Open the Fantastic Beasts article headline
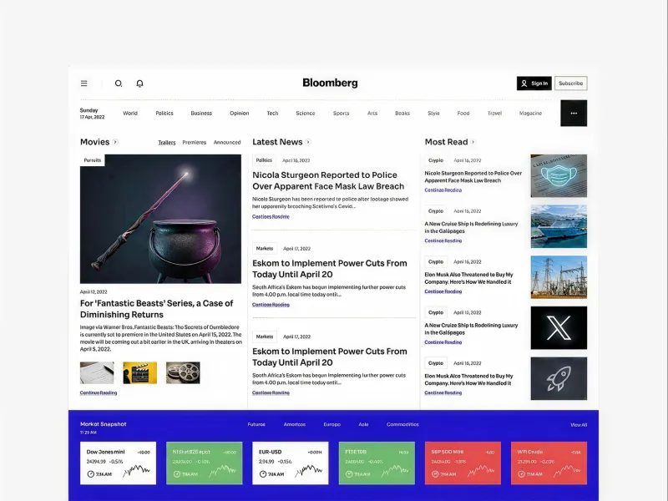The image size is (668, 501). [x=157, y=309]
